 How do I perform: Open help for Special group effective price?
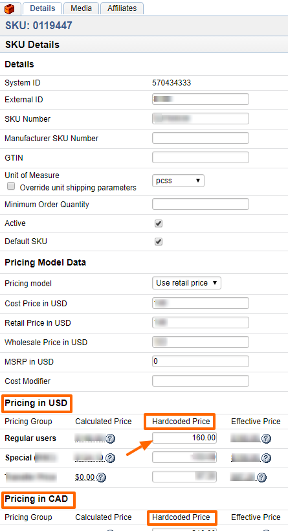pos(267,458)
